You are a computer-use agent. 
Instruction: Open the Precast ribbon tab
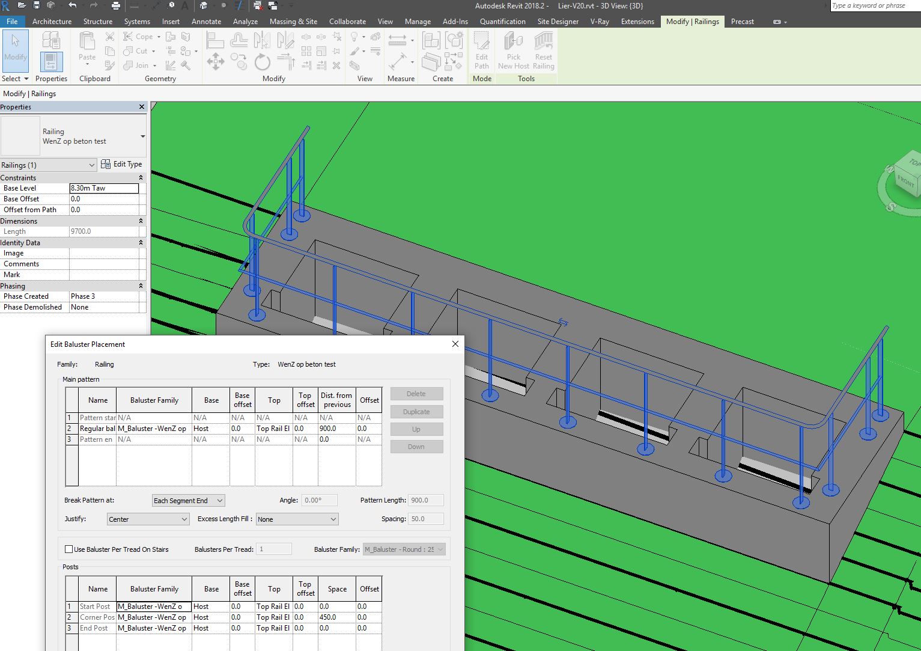pos(743,21)
